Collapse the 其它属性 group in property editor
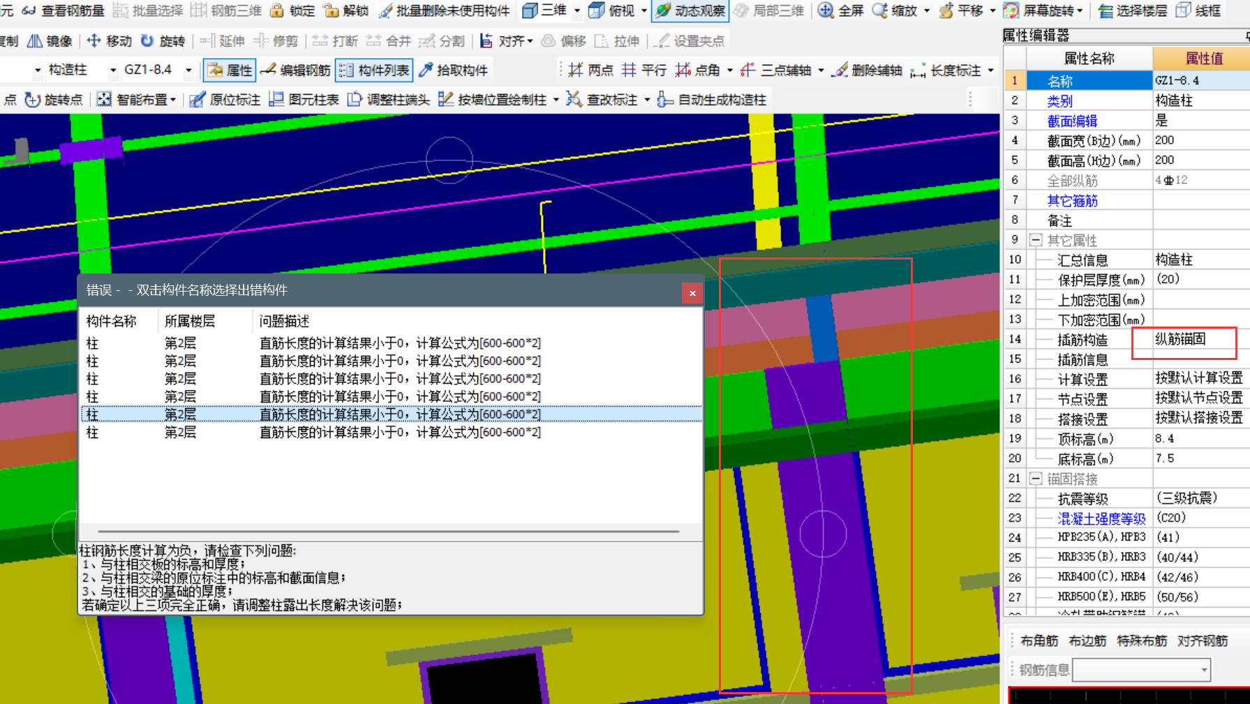Viewport: 1250px width, 704px height. (1036, 240)
